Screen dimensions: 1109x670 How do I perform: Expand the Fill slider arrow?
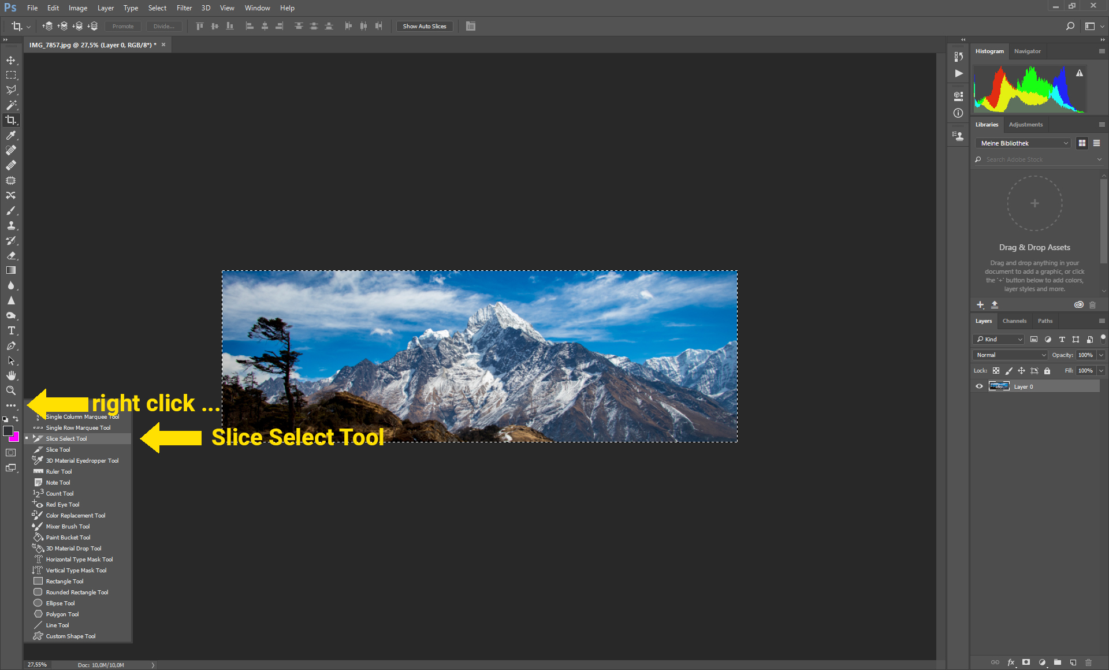pyautogui.click(x=1101, y=371)
